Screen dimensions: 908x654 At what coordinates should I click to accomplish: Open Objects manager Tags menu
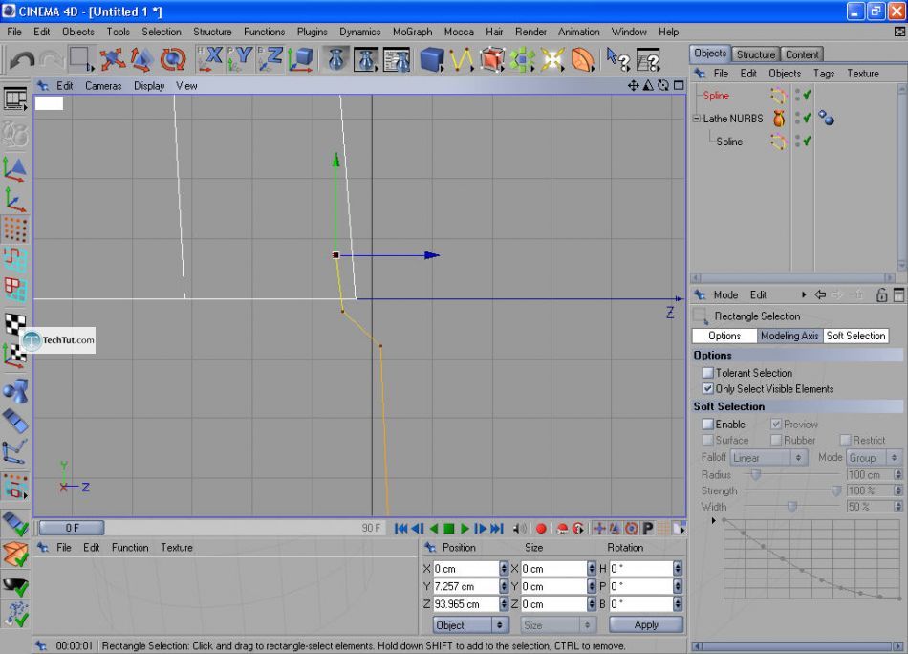pos(824,74)
